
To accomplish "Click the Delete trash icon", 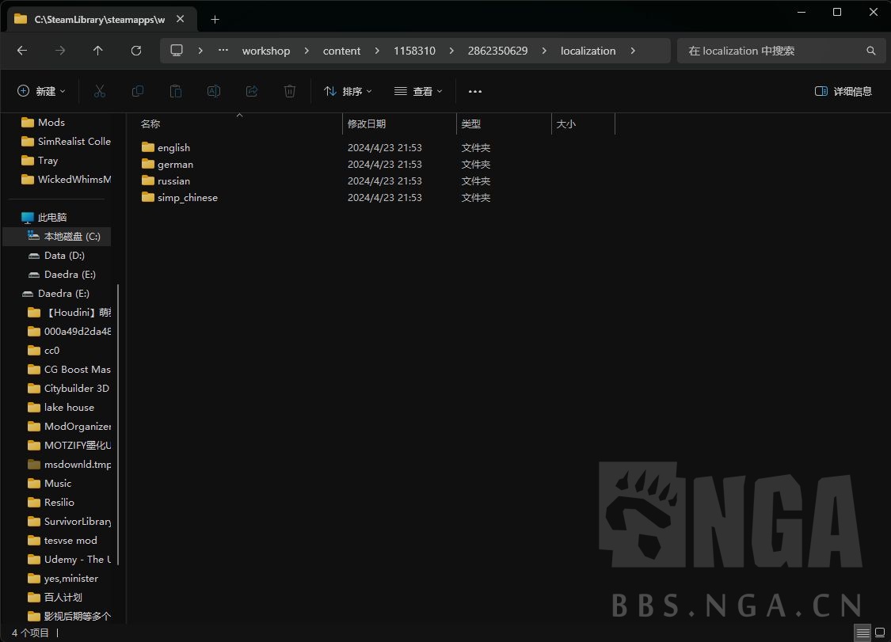I will click(290, 91).
